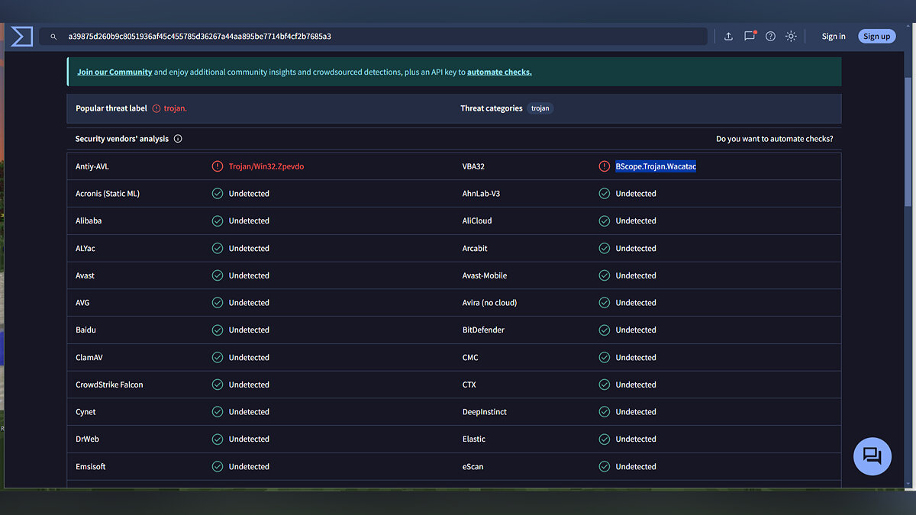Viewport: 916px width, 515px height.
Task: Open the floating chat bubble button
Action: click(x=872, y=456)
